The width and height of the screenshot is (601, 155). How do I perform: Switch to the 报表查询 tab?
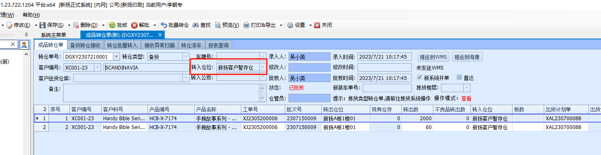coord(219,45)
